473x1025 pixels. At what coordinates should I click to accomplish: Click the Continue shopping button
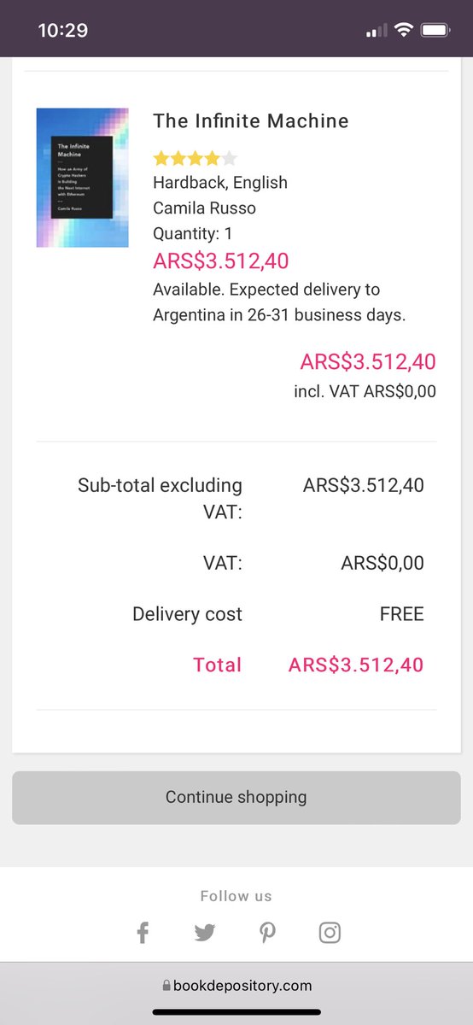pyautogui.click(x=236, y=797)
